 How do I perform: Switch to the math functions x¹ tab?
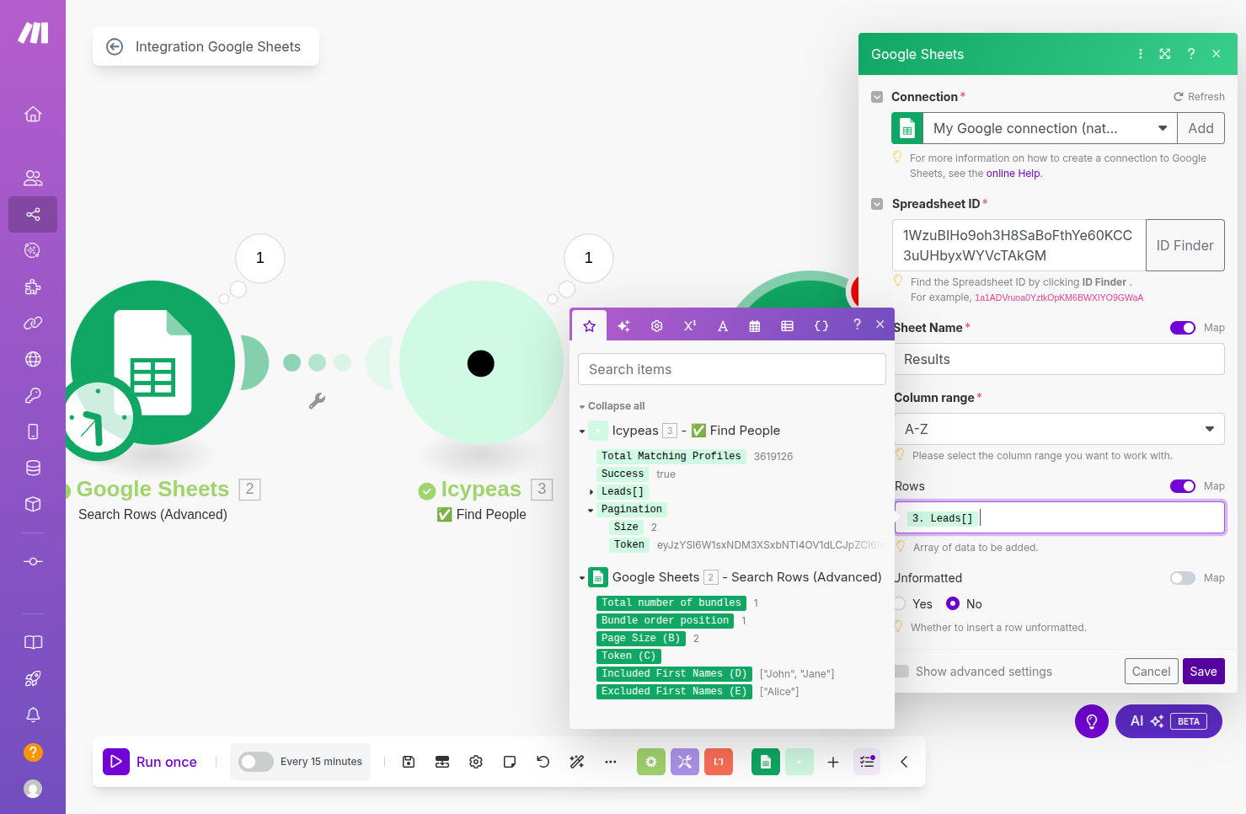click(690, 326)
